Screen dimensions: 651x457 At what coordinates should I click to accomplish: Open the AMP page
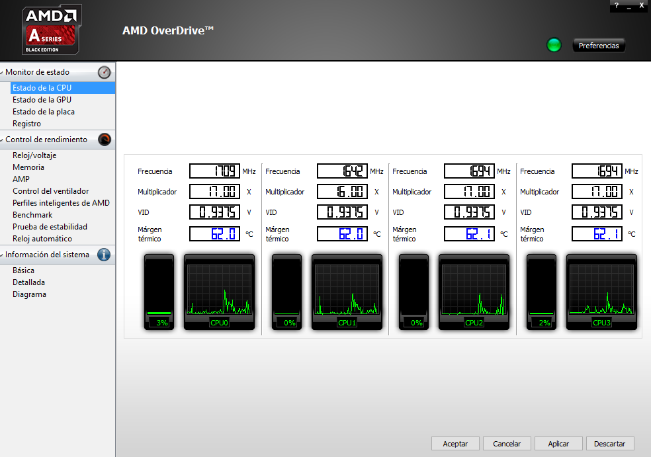(21, 179)
